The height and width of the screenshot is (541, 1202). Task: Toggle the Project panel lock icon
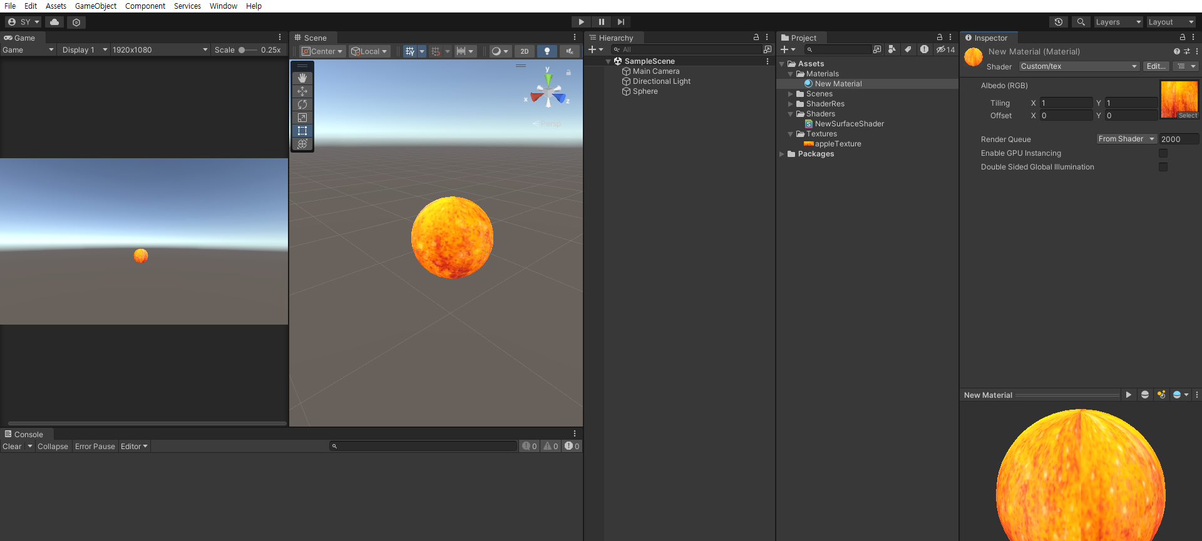pos(940,38)
